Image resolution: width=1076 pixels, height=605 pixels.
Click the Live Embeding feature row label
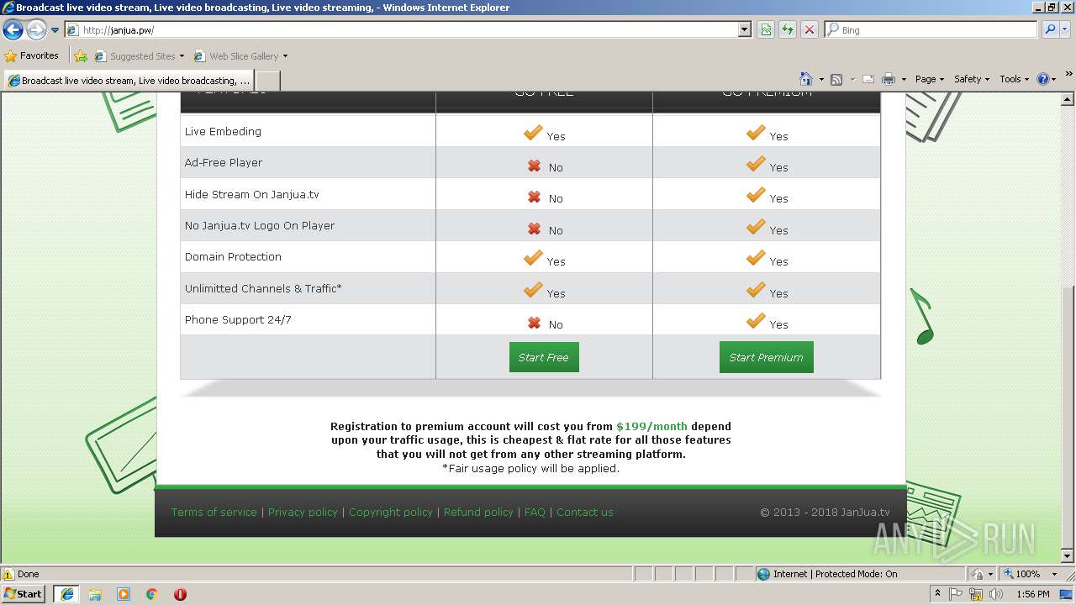coord(223,131)
